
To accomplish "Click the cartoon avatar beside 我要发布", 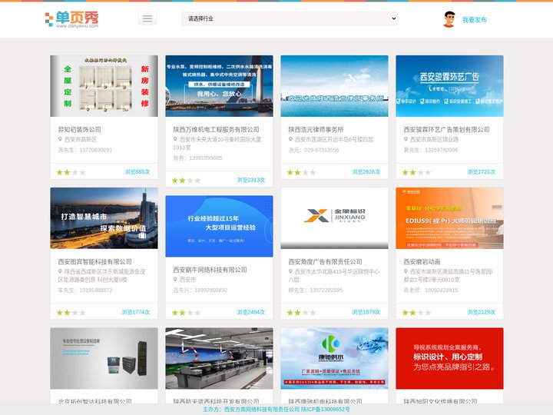I will (449, 19).
